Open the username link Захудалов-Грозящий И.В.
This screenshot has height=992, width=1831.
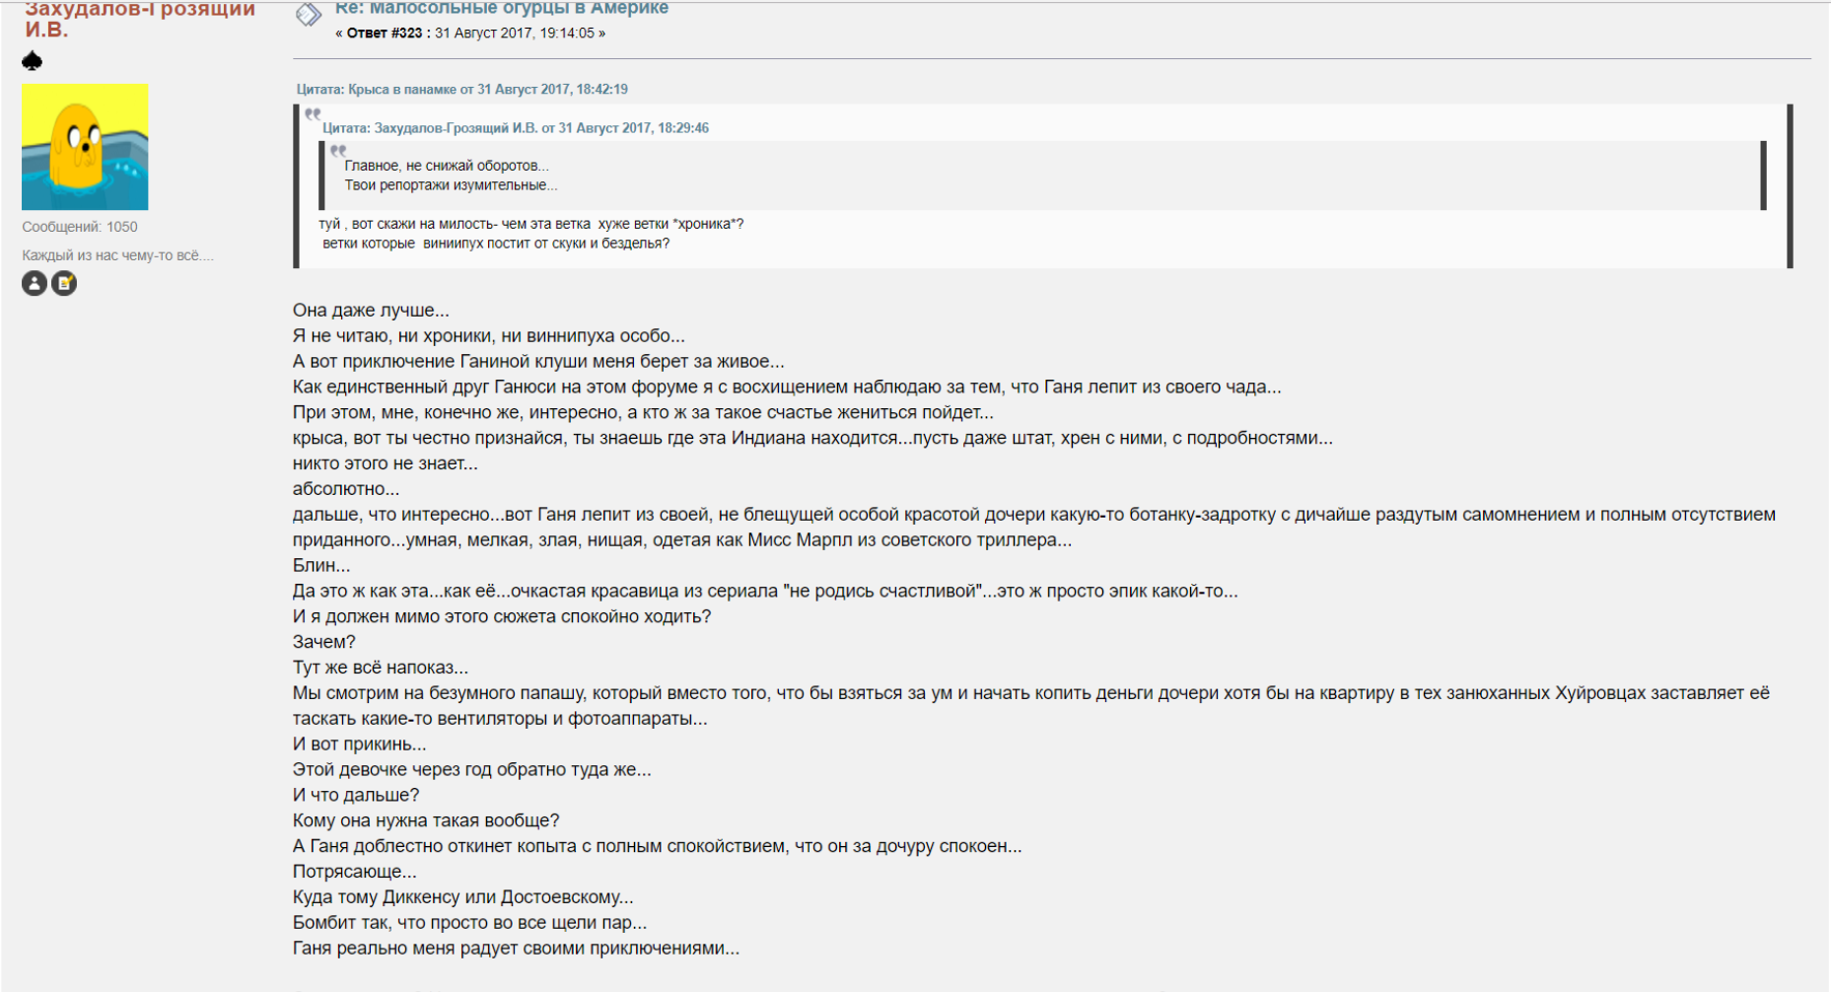tap(139, 18)
